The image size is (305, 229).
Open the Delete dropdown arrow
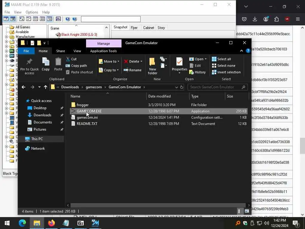[141, 61]
